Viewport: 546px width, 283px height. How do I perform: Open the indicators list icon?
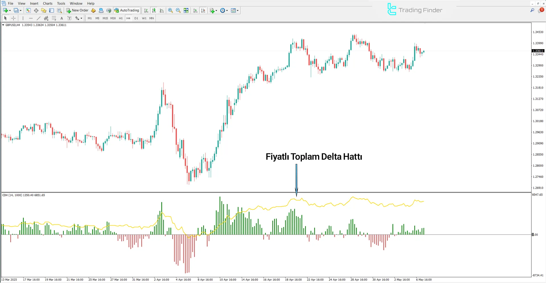coord(212,11)
